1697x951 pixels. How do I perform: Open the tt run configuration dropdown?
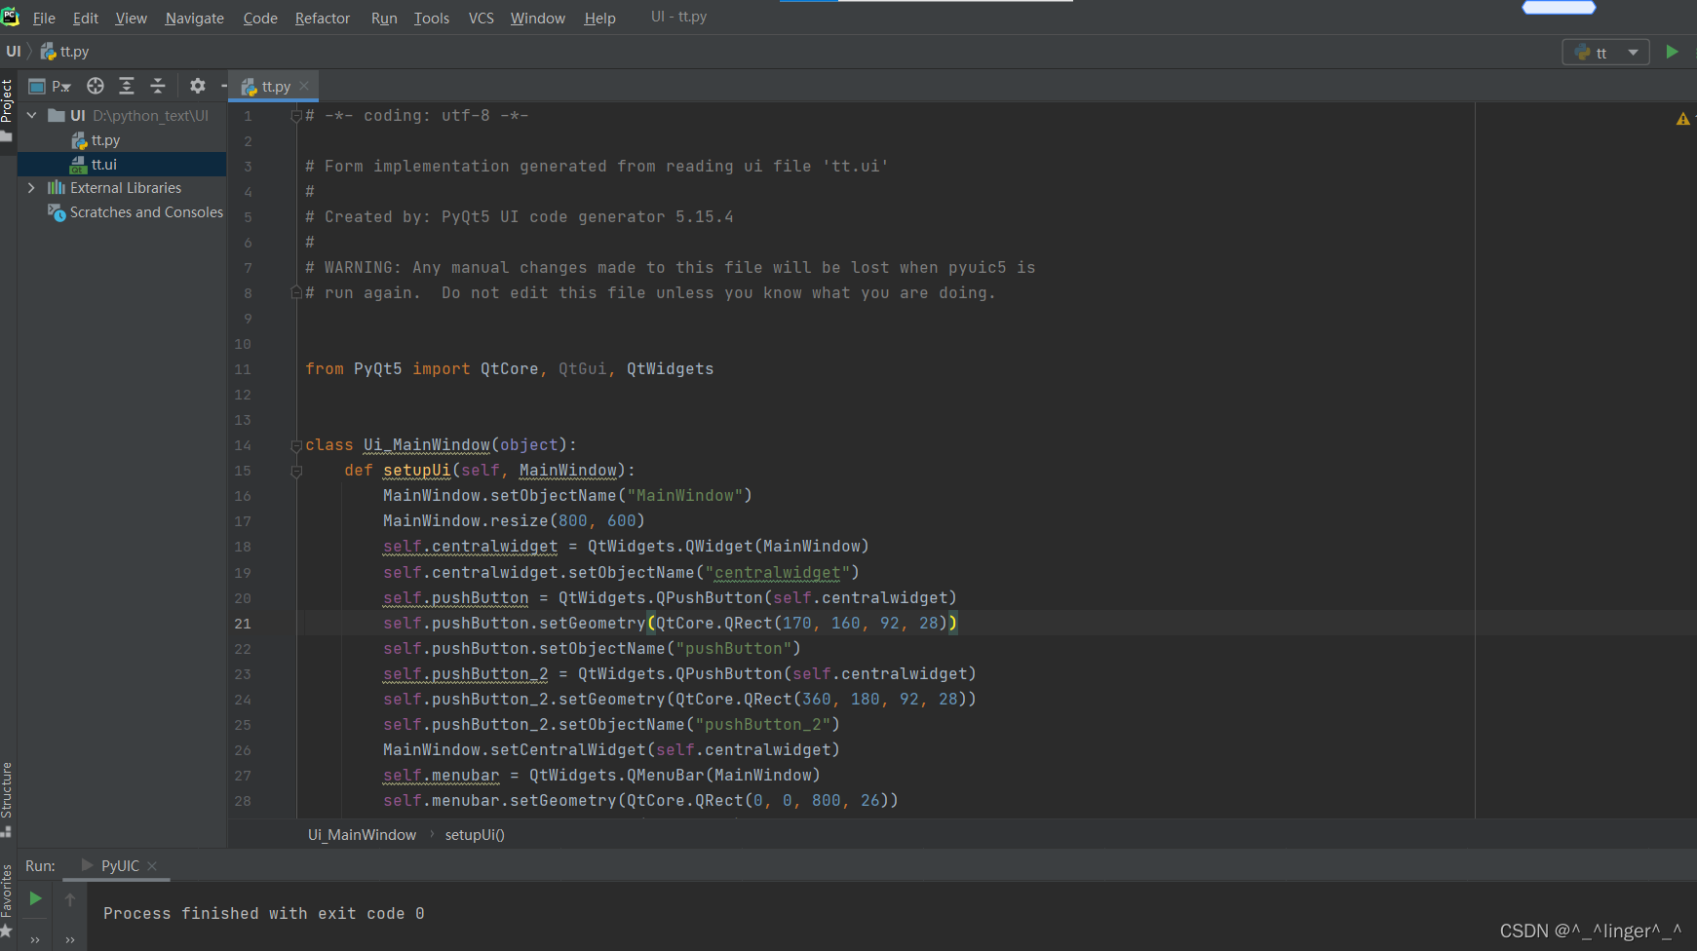point(1605,53)
